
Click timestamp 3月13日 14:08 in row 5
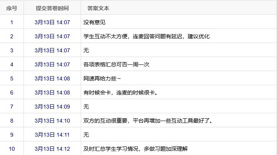click(52, 78)
